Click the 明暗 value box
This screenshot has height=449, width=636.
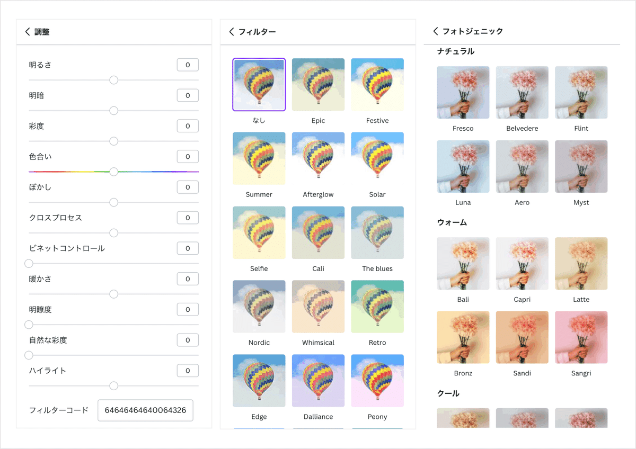188,95
